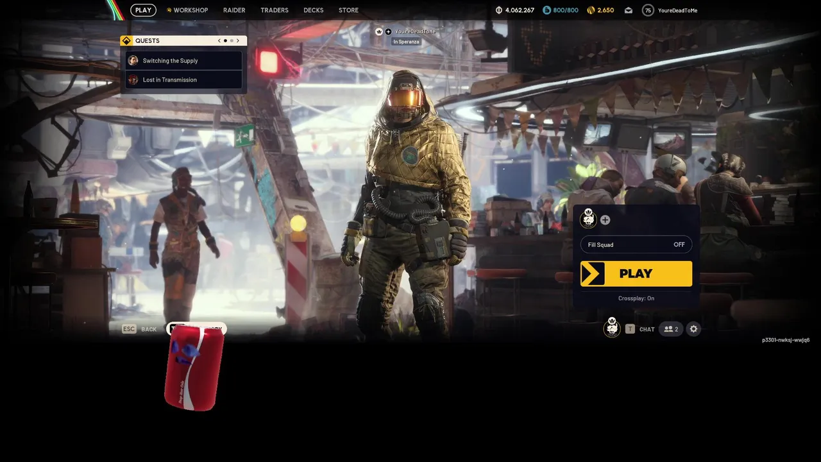Click the gold Raider Tokens icon beside 2,650
This screenshot has height=462, width=821.
point(591,10)
